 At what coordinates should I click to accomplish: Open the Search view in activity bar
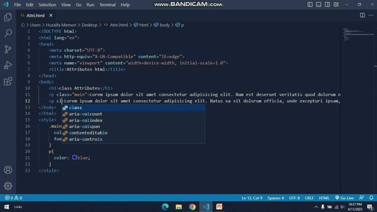click(8, 33)
